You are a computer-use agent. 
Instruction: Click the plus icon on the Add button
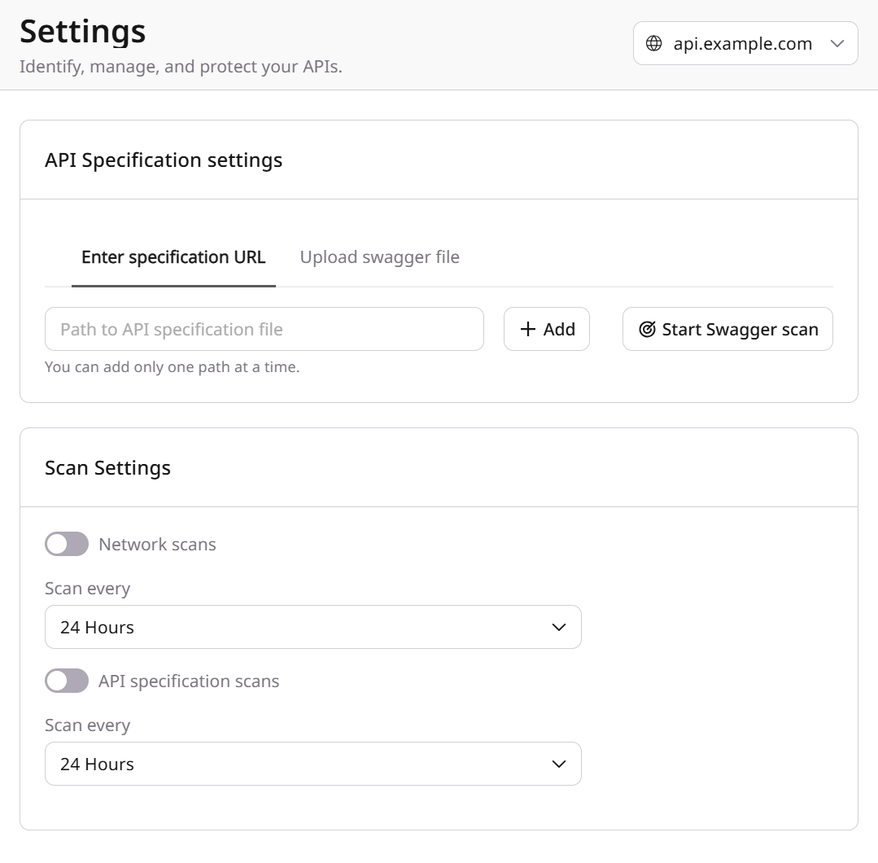pos(527,329)
